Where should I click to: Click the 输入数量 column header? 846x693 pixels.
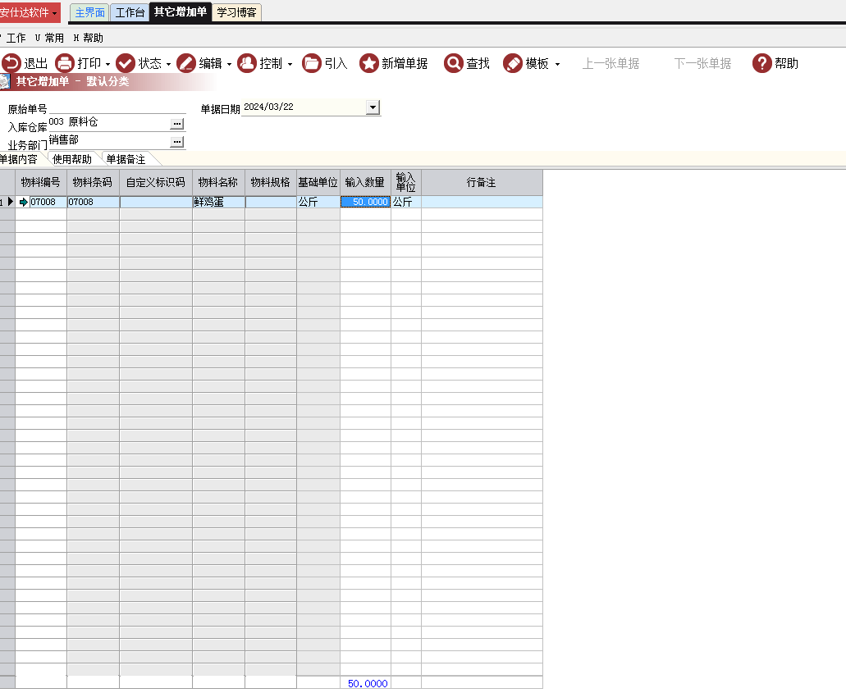click(364, 182)
